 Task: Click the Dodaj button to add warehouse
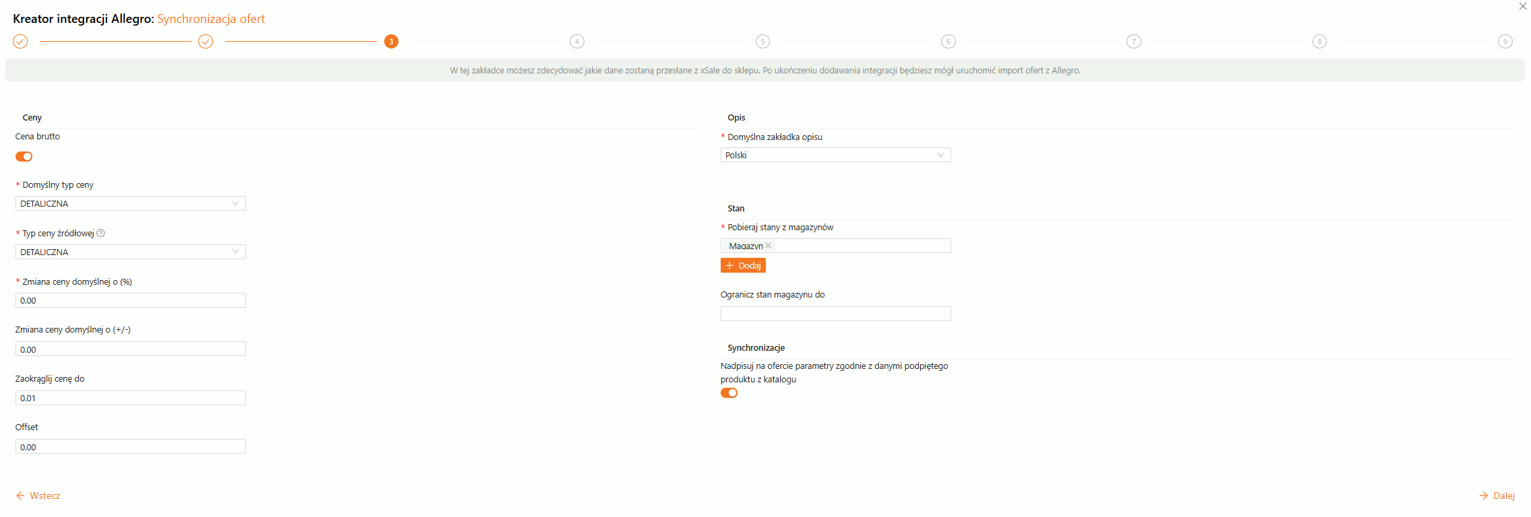pyautogui.click(x=743, y=266)
